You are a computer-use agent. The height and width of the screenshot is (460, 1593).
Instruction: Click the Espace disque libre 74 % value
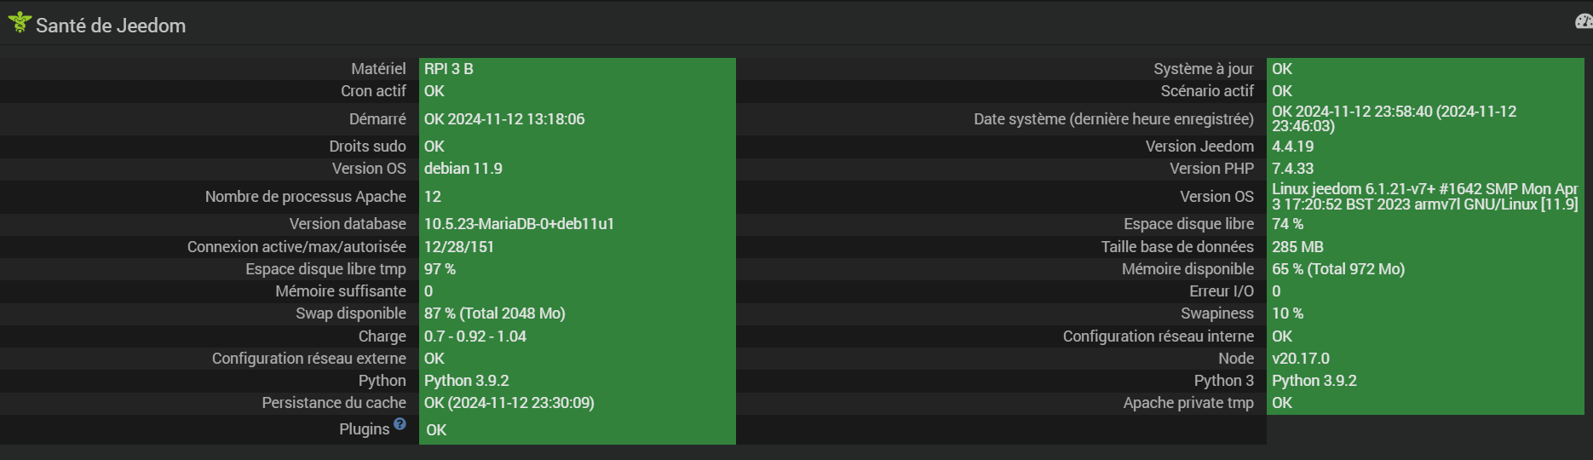[1287, 224]
